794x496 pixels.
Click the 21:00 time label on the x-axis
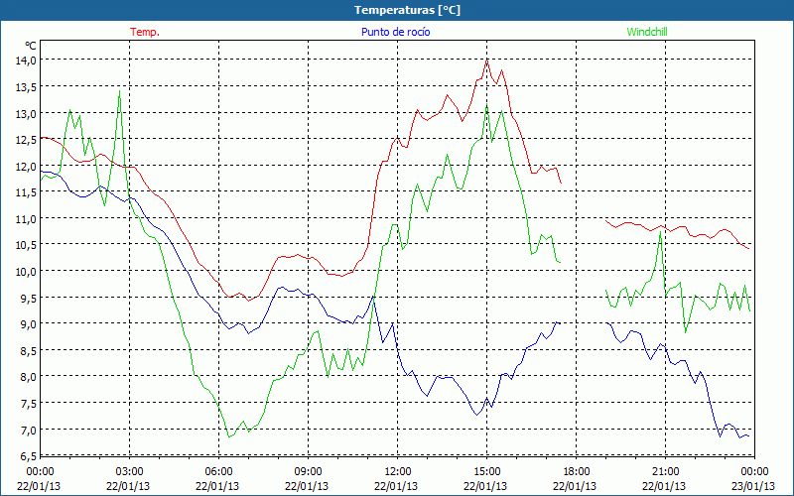[665, 472]
